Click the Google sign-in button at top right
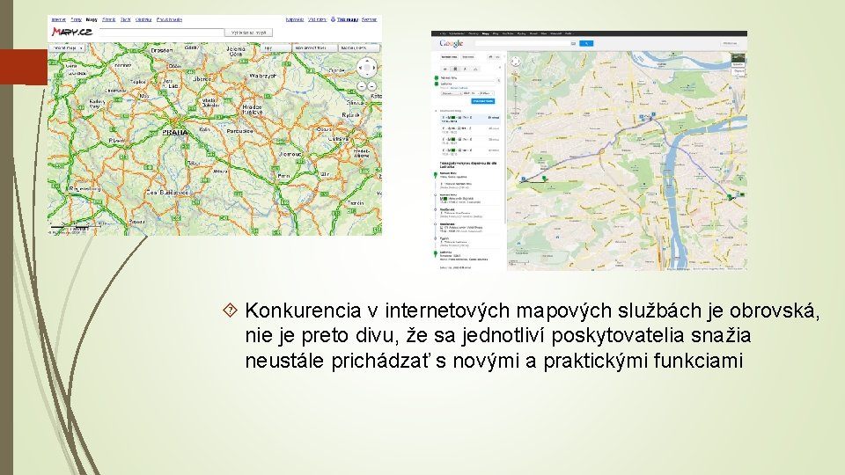 [731, 43]
